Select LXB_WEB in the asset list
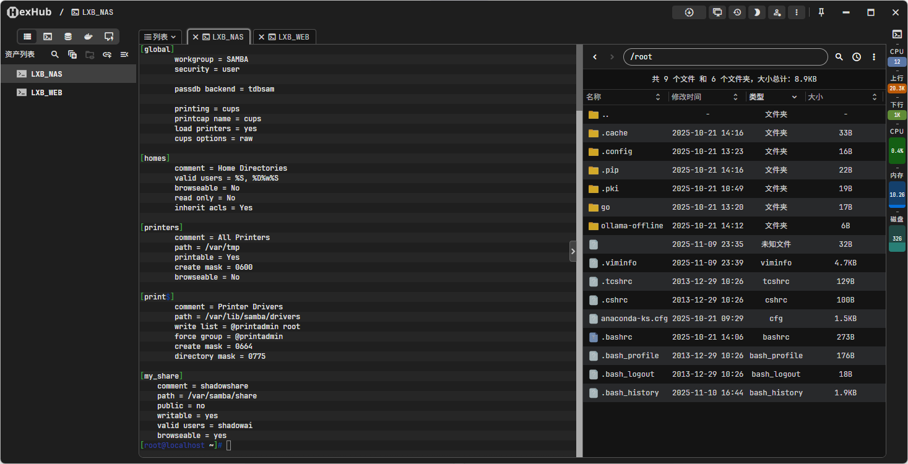Image resolution: width=908 pixels, height=464 pixels. pyautogui.click(x=46, y=93)
